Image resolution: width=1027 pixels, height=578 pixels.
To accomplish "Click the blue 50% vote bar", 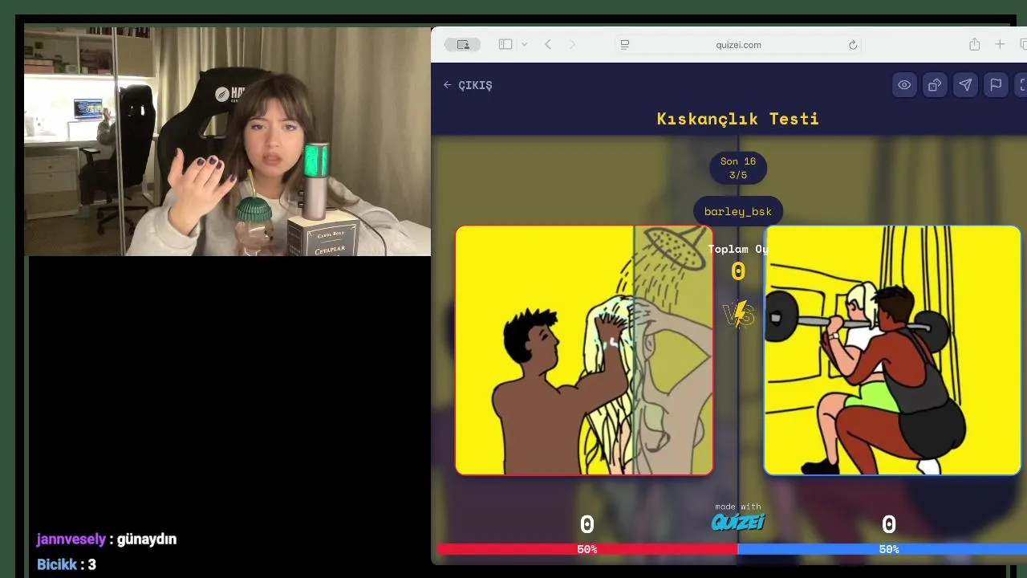I will click(x=883, y=549).
